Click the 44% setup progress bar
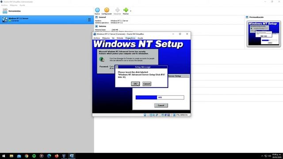283x159 pixels. (160, 97)
